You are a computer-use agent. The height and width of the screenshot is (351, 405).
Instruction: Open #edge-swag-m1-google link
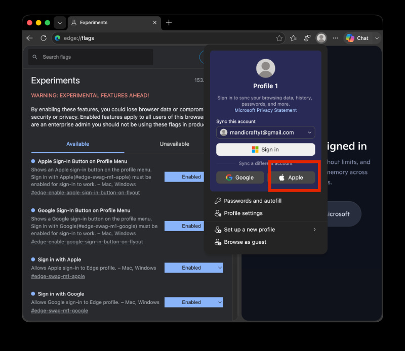point(60,311)
